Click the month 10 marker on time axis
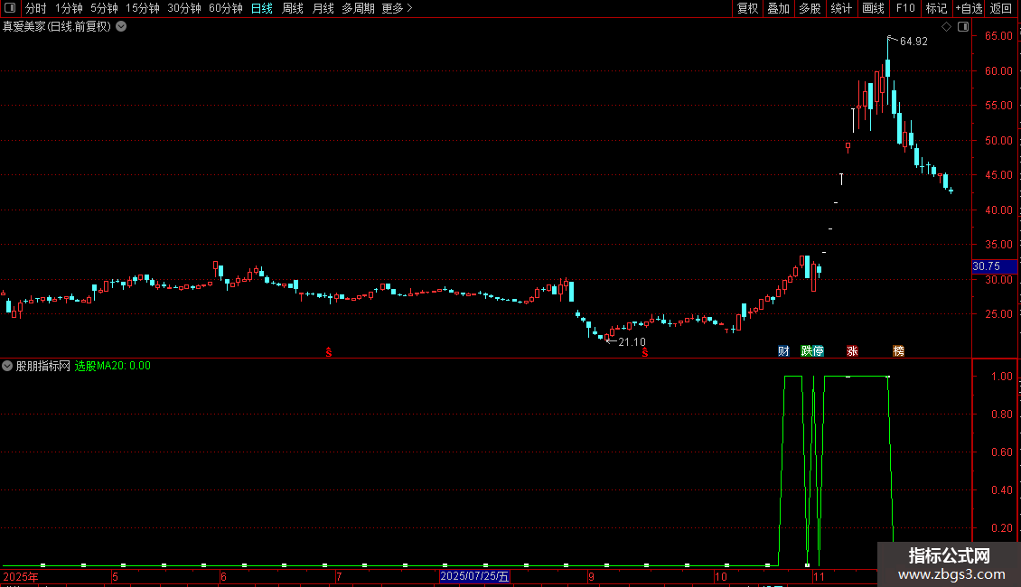This screenshot has height=587, width=1021. coord(720,576)
